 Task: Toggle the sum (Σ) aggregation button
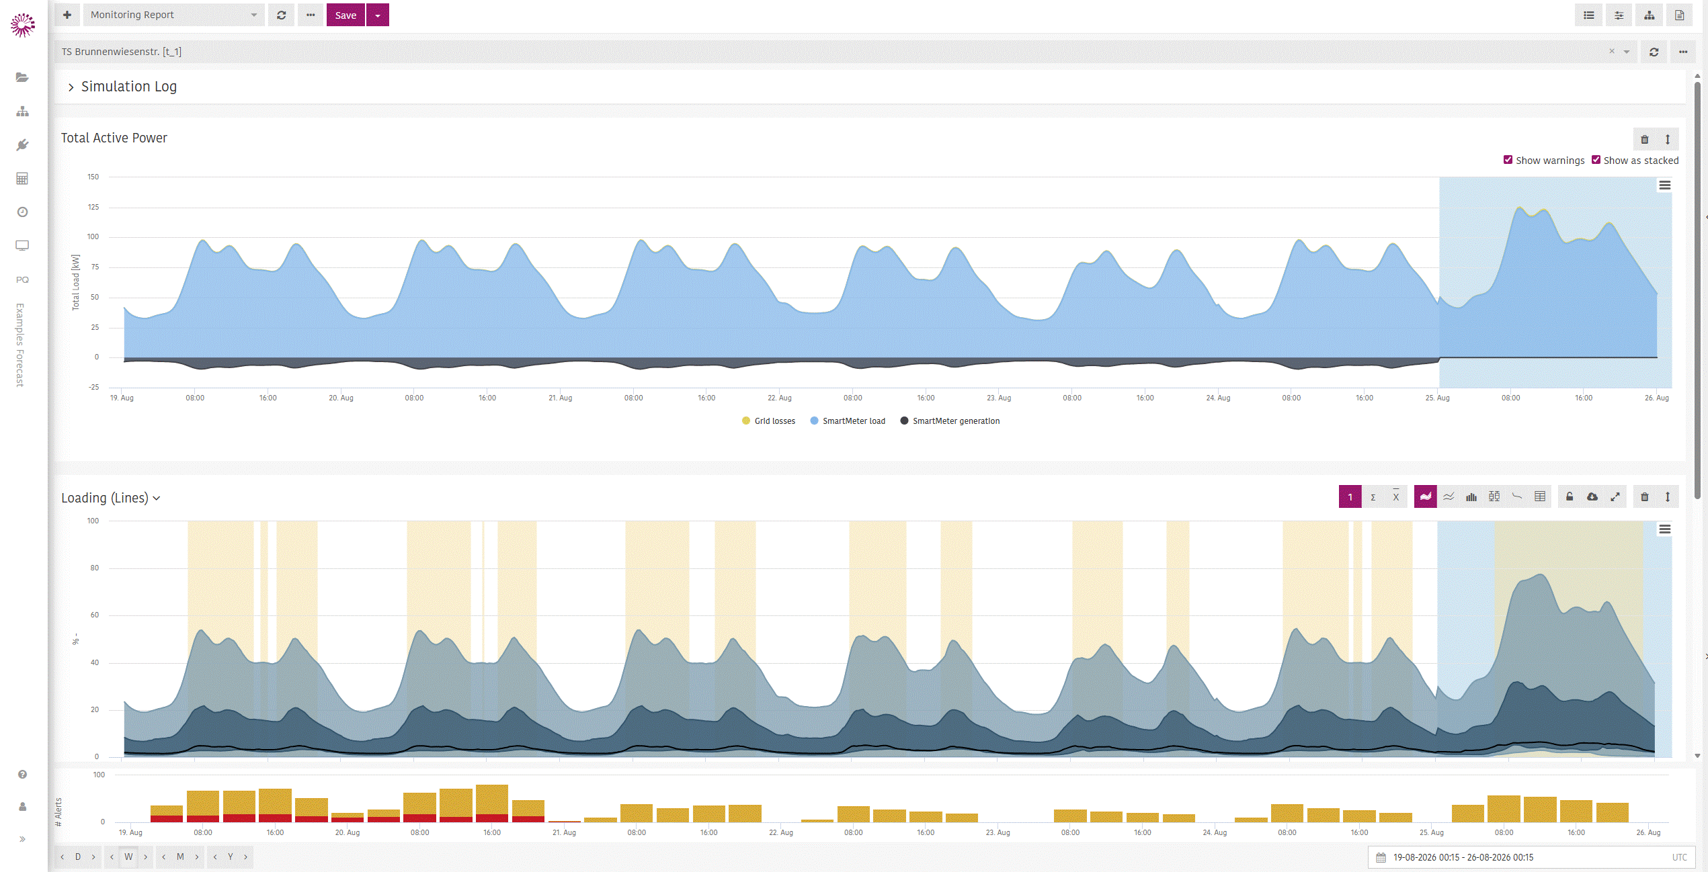[1373, 497]
